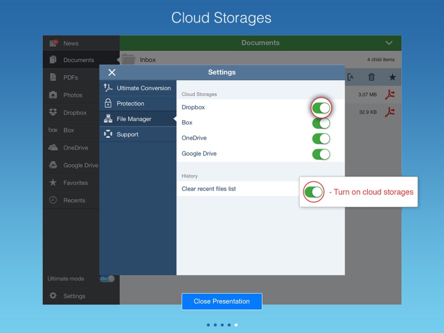The width and height of the screenshot is (444, 333).
Task: Switch to the Protection settings tab
Action: pos(138,104)
